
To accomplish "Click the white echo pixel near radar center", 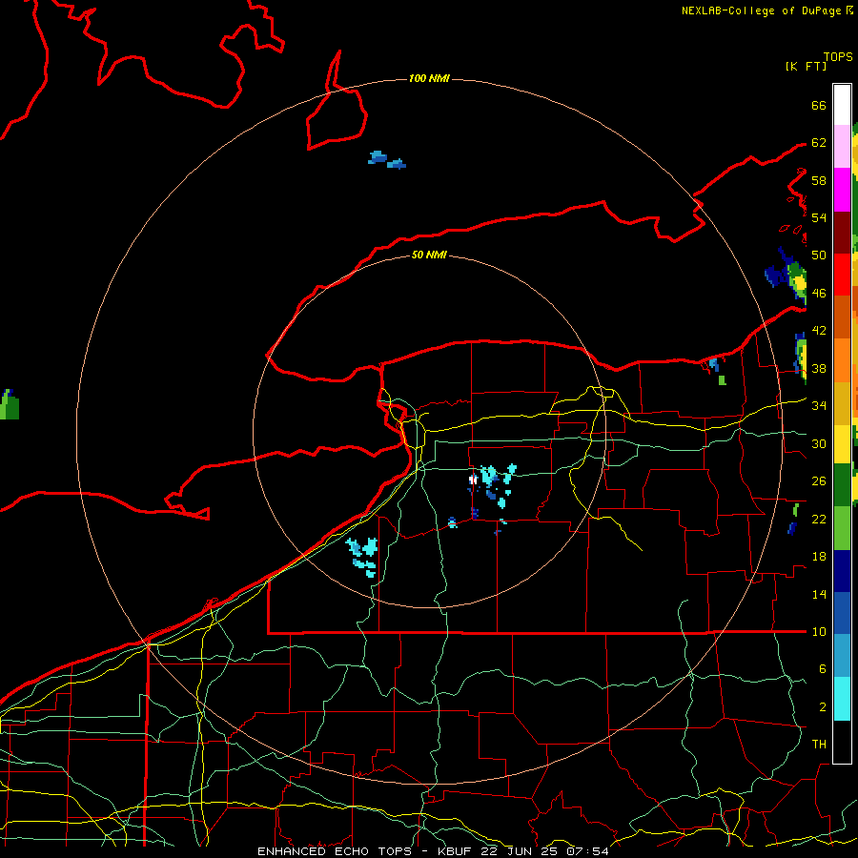I will pyautogui.click(x=473, y=480).
